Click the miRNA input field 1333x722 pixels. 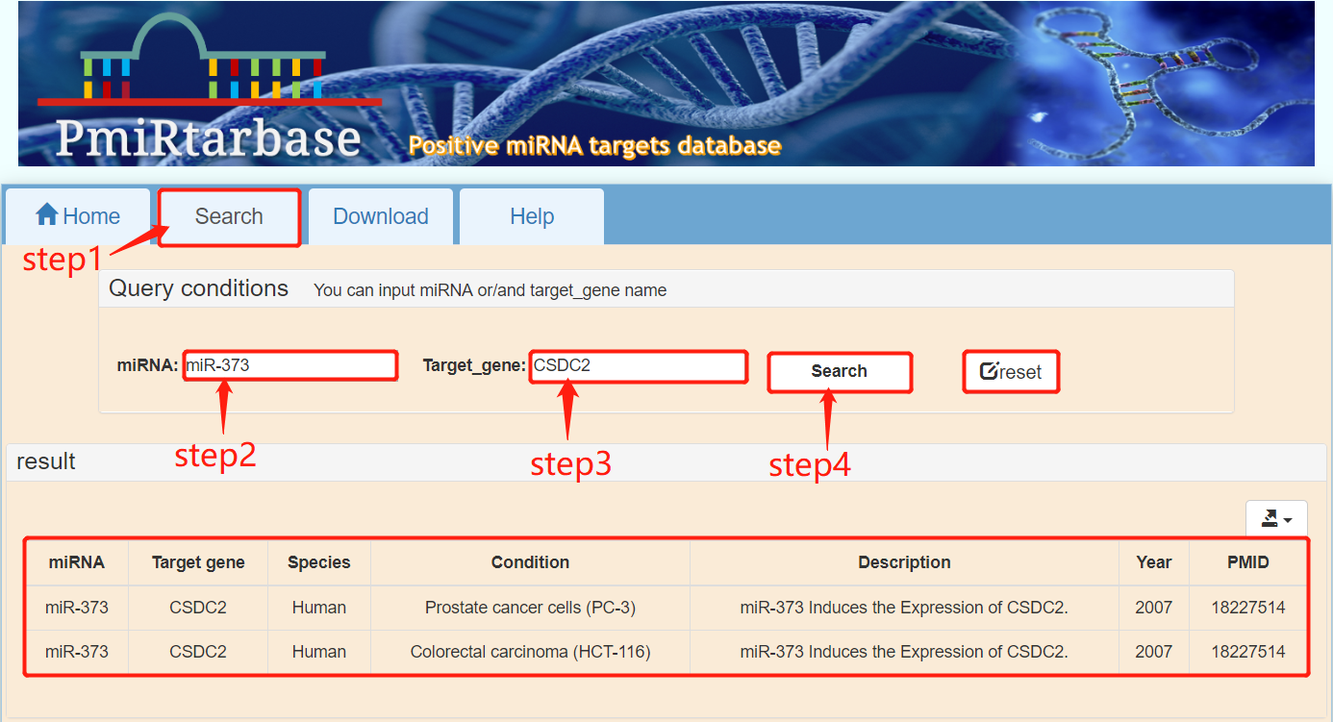click(x=289, y=365)
